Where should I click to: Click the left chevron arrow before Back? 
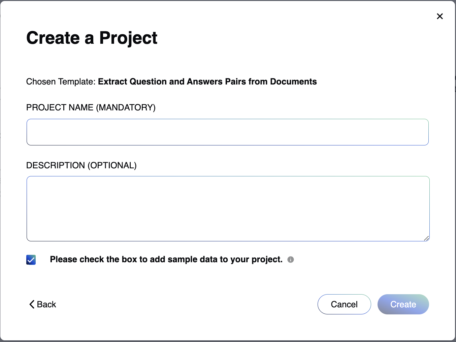(32, 304)
